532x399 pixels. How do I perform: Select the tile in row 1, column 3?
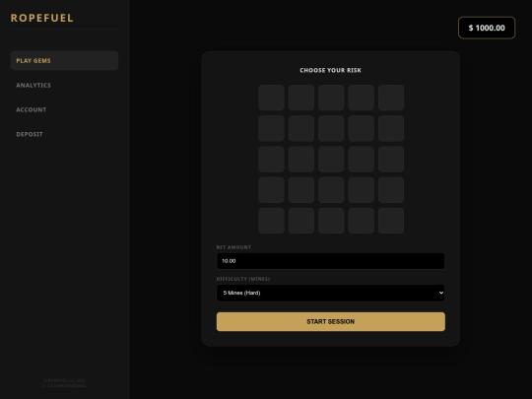331,98
